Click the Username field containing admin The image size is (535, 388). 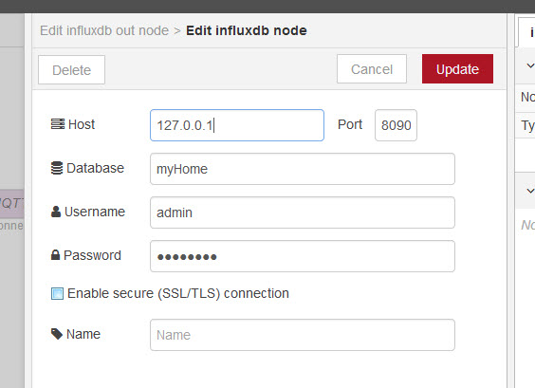click(303, 212)
